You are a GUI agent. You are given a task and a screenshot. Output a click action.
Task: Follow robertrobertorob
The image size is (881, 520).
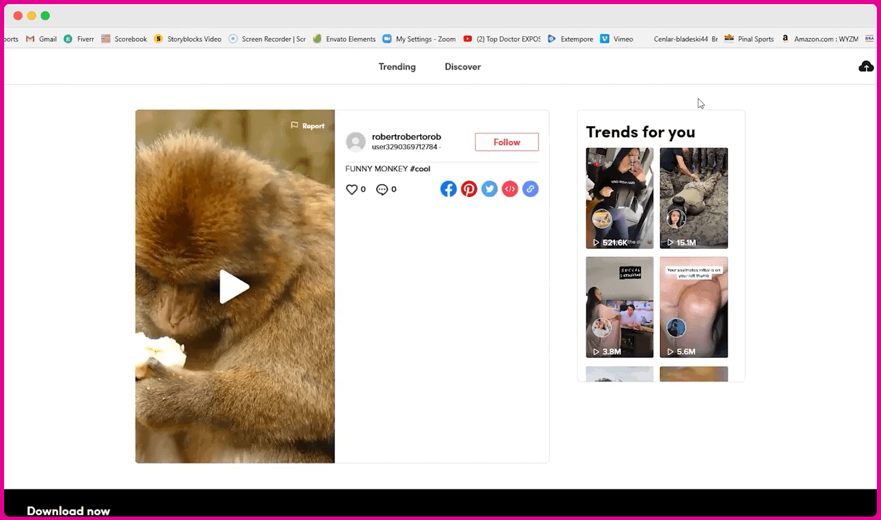506,142
